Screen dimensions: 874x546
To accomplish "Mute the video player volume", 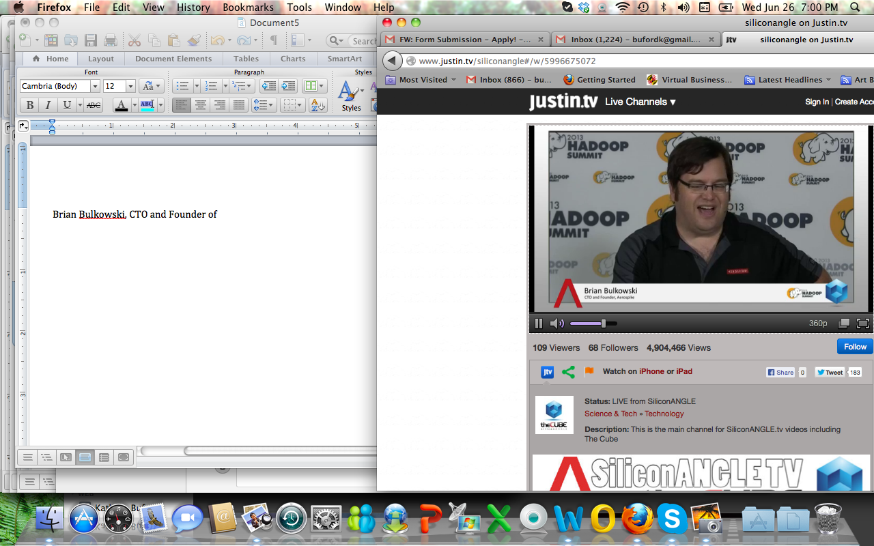I will click(x=557, y=324).
